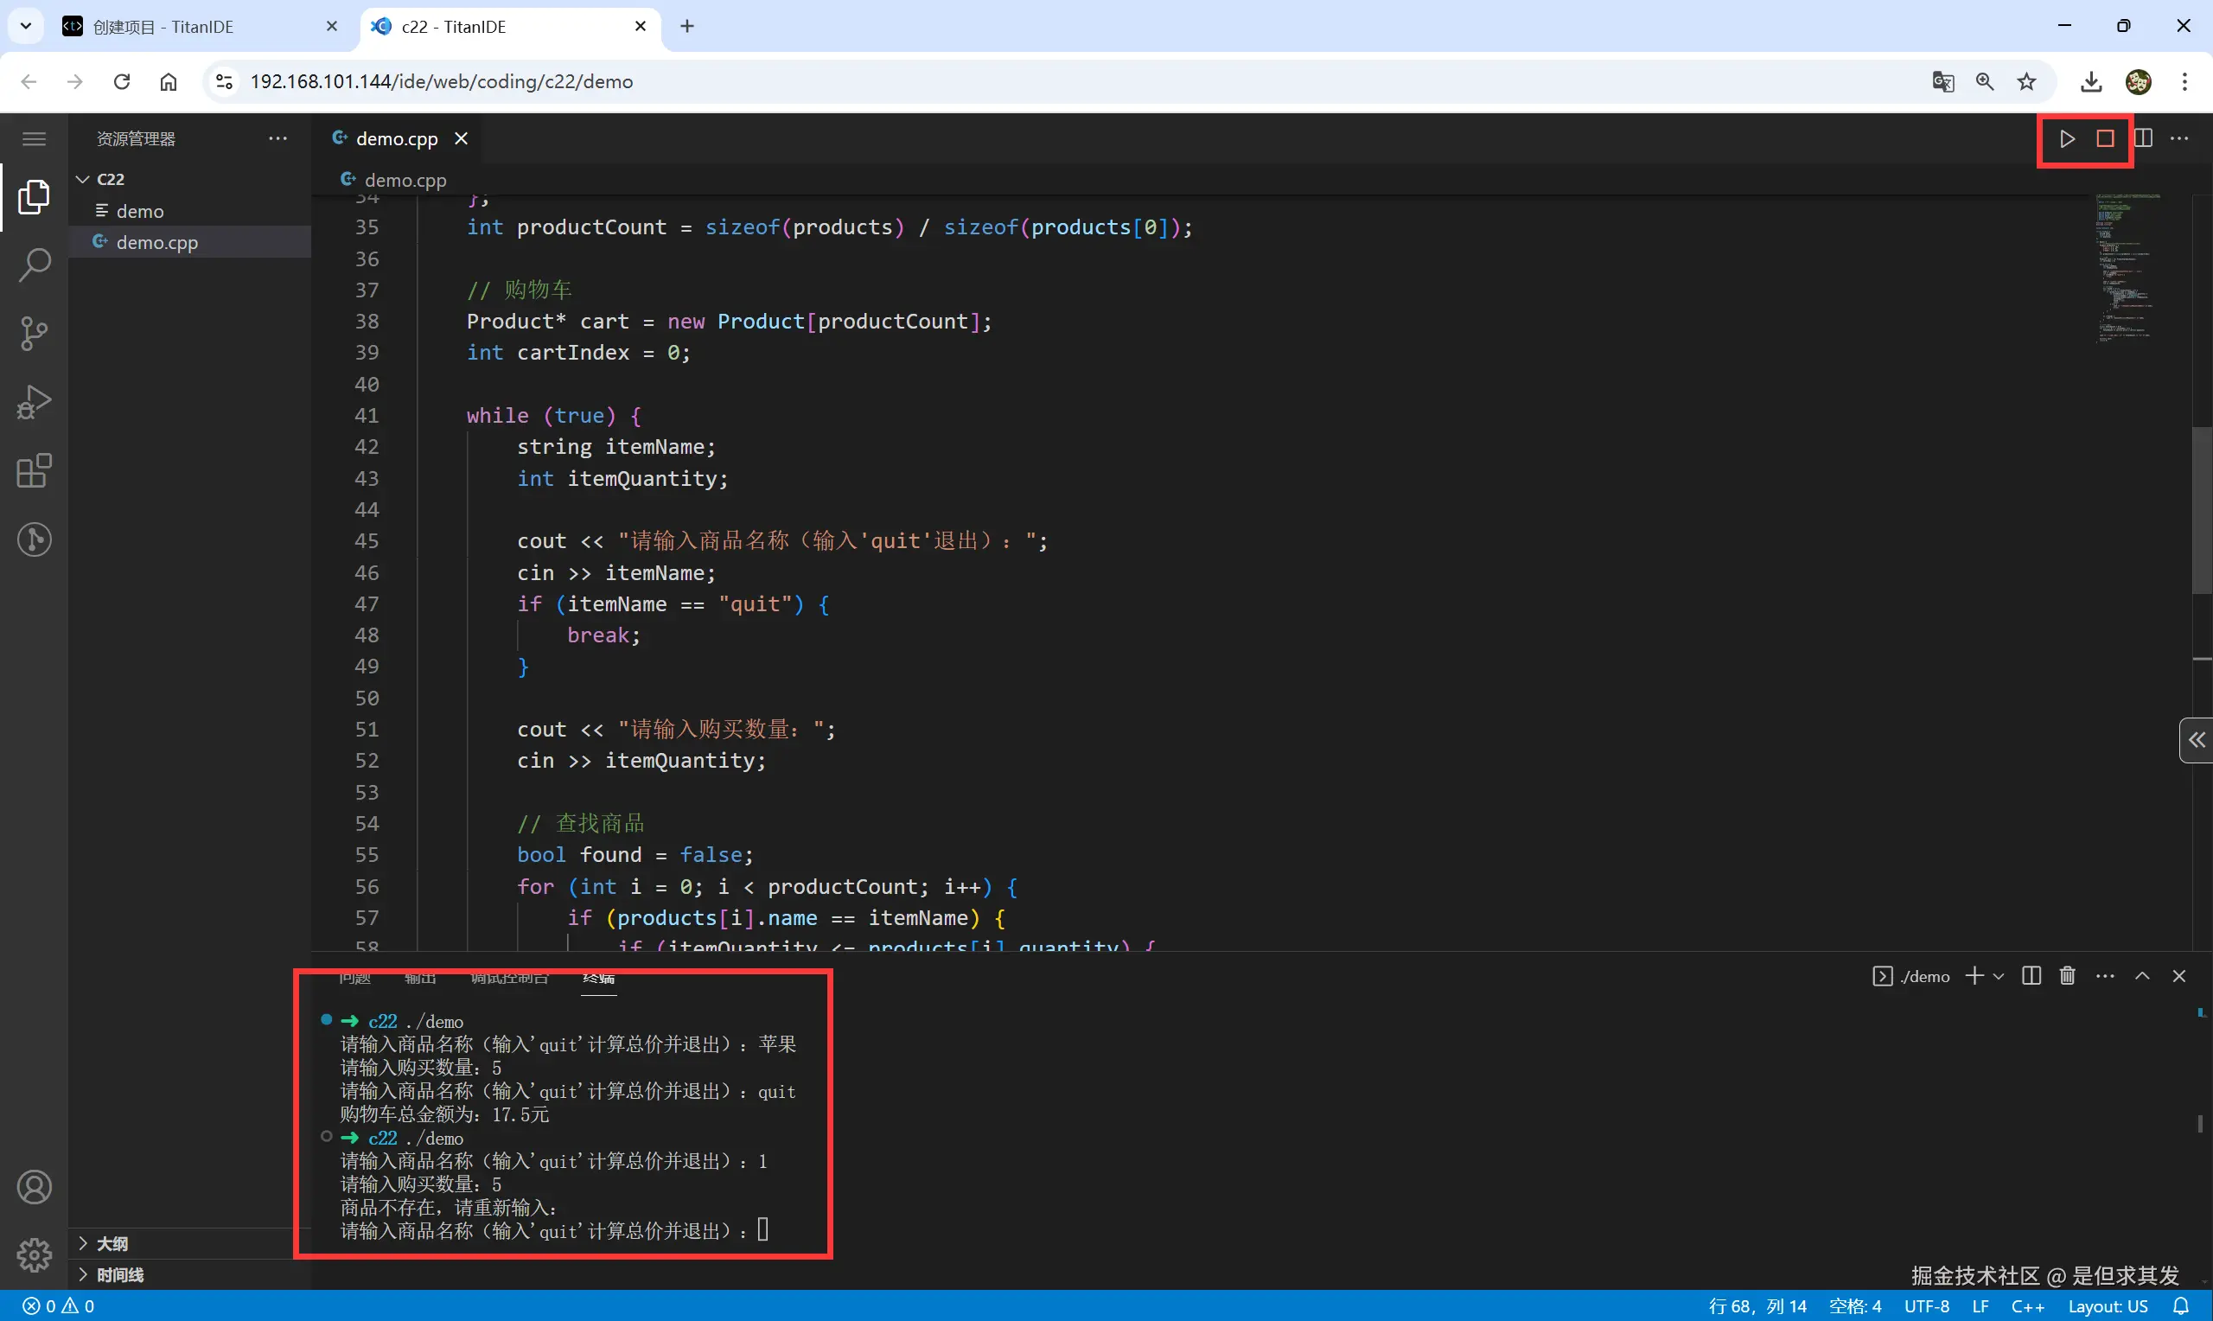Select the 终端 terminal panel tab
This screenshot has height=1321, width=2213.
(x=598, y=979)
